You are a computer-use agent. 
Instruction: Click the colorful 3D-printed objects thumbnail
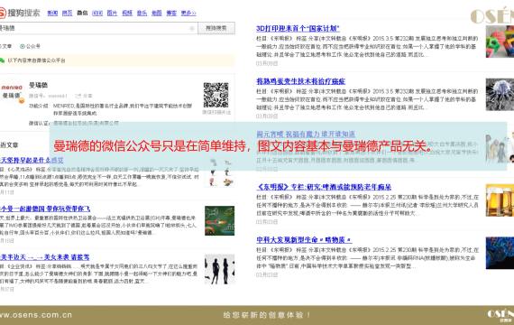click(500, 42)
